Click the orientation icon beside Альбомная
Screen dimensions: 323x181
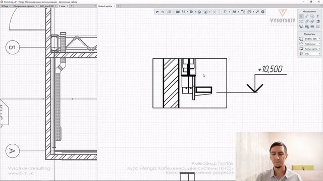point(301,44)
